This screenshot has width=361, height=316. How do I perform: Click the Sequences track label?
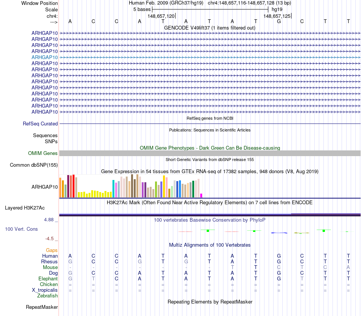pos(45,135)
